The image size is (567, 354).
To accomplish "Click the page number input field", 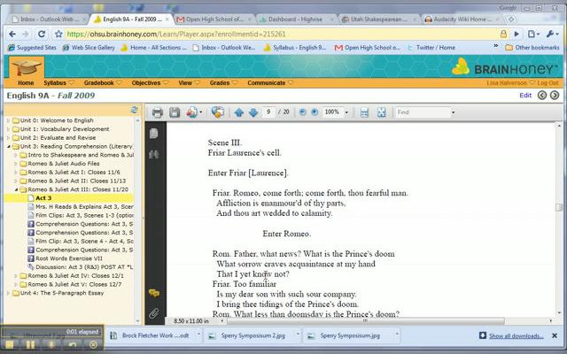I will click(270, 112).
